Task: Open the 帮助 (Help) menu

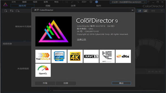Action: point(56,2)
